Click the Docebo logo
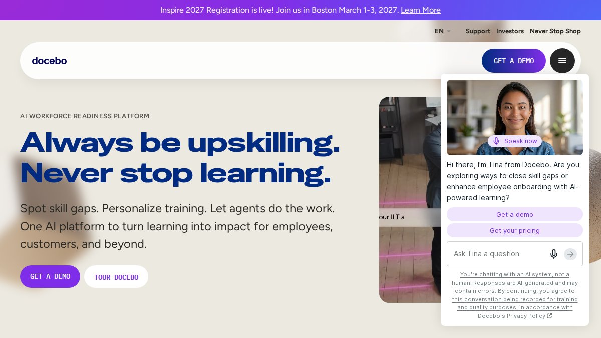The width and height of the screenshot is (601, 338). [49, 61]
